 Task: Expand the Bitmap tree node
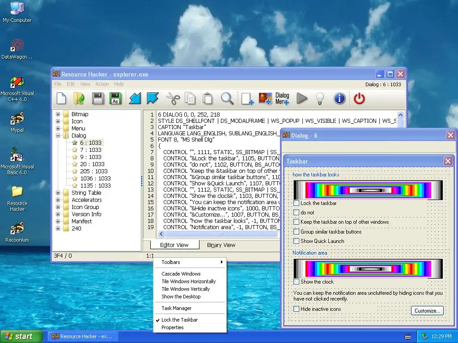pos(58,114)
